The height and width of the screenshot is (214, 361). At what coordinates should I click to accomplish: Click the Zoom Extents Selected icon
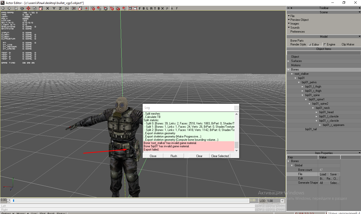coord(135,8)
